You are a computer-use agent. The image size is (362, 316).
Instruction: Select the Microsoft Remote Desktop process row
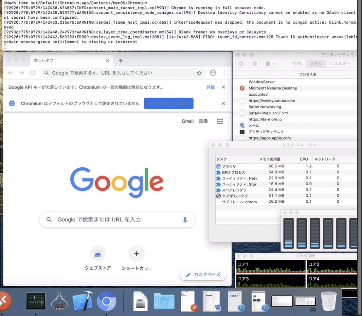point(273,88)
